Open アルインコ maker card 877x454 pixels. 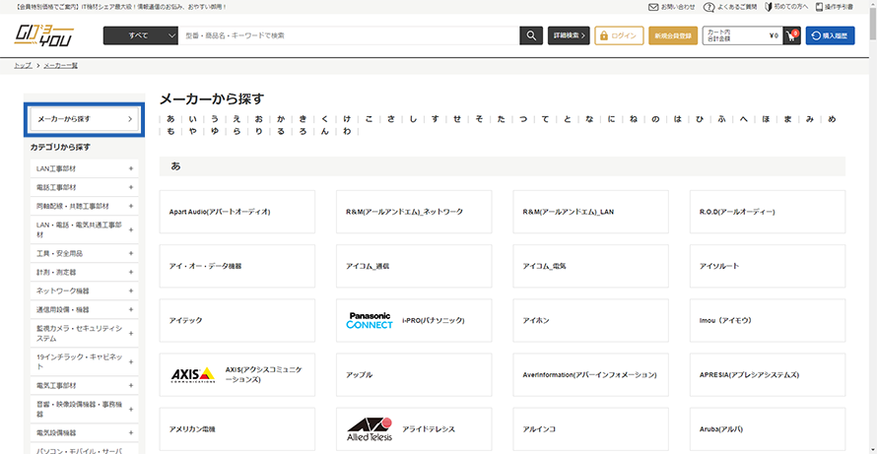[x=590, y=428]
